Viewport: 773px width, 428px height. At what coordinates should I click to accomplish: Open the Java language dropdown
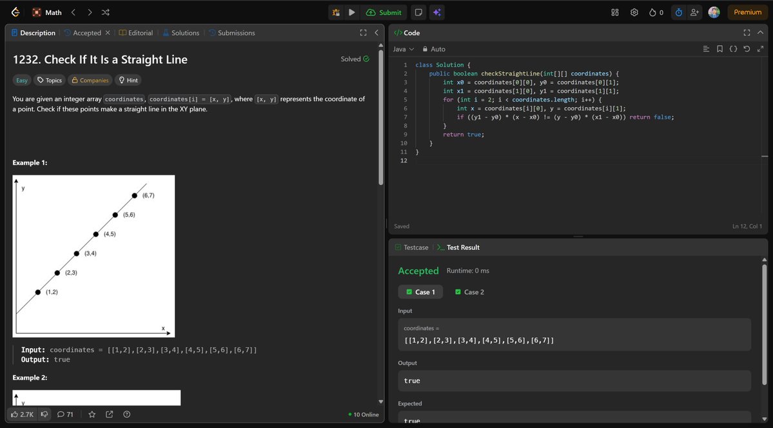click(x=402, y=49)
